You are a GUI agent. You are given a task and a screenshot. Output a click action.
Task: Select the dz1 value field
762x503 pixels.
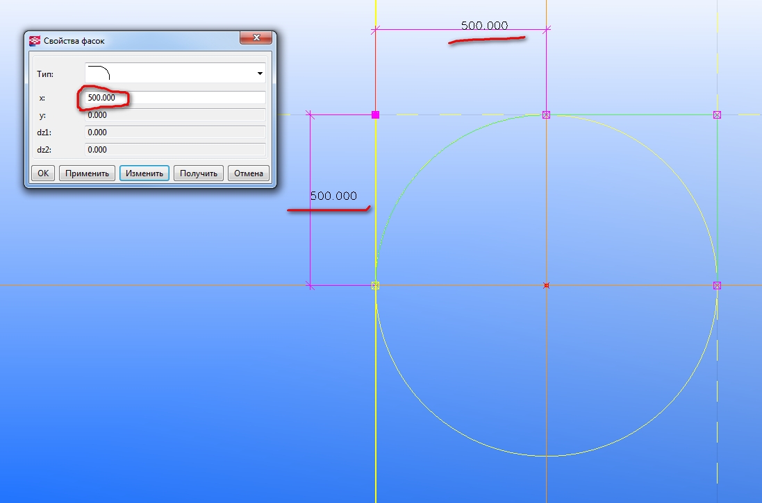[x=175, y=132]
